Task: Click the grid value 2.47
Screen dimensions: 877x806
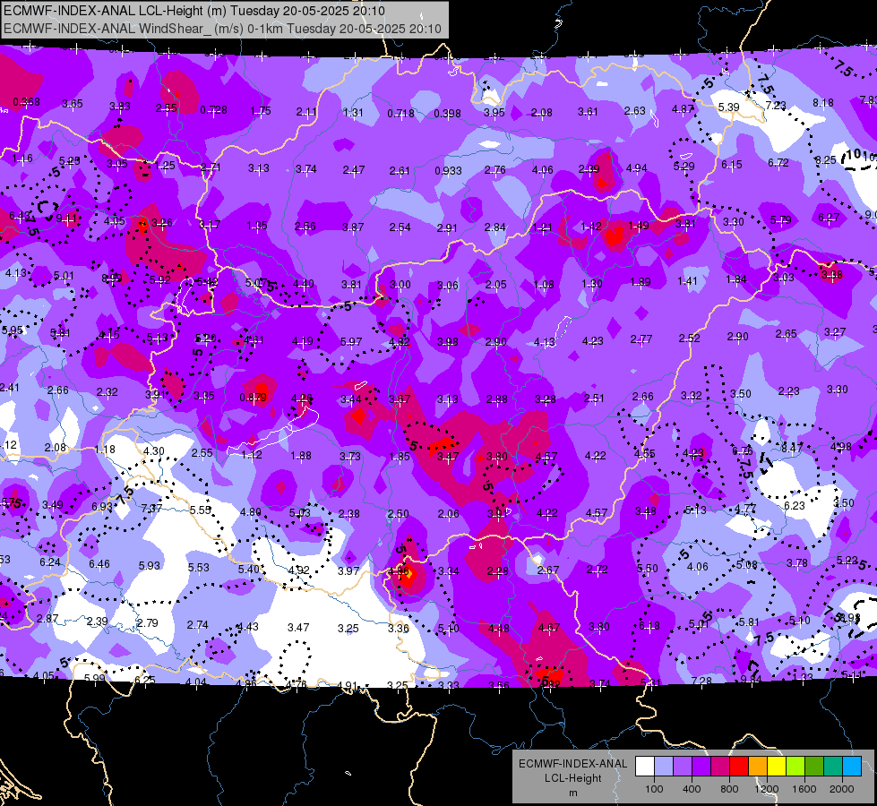Action: 354,169
